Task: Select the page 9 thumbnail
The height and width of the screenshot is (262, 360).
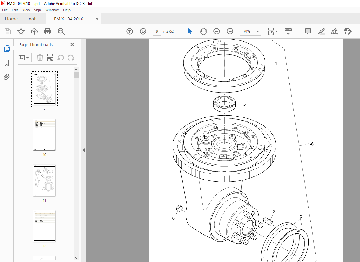Action: pyautogui.click(x=44, y=89)
